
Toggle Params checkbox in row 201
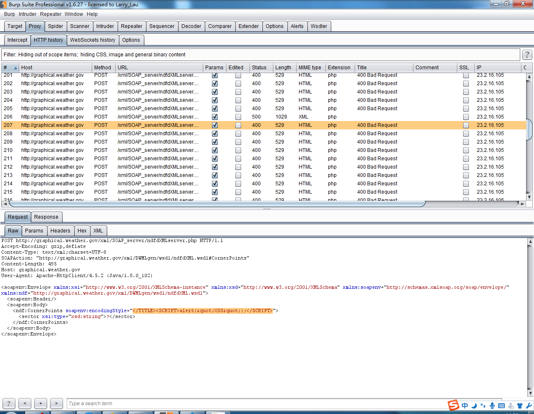pos(215,75)
